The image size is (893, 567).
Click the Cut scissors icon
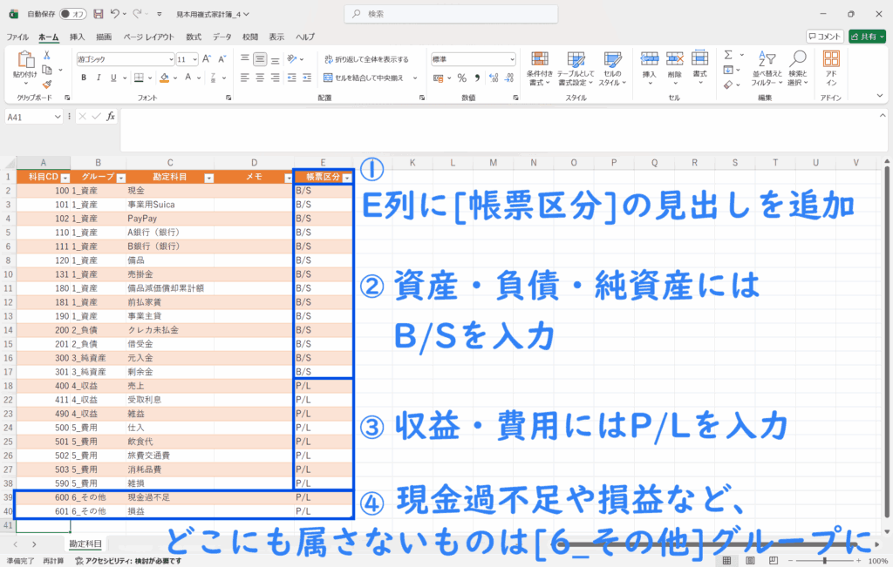(47, 55)
